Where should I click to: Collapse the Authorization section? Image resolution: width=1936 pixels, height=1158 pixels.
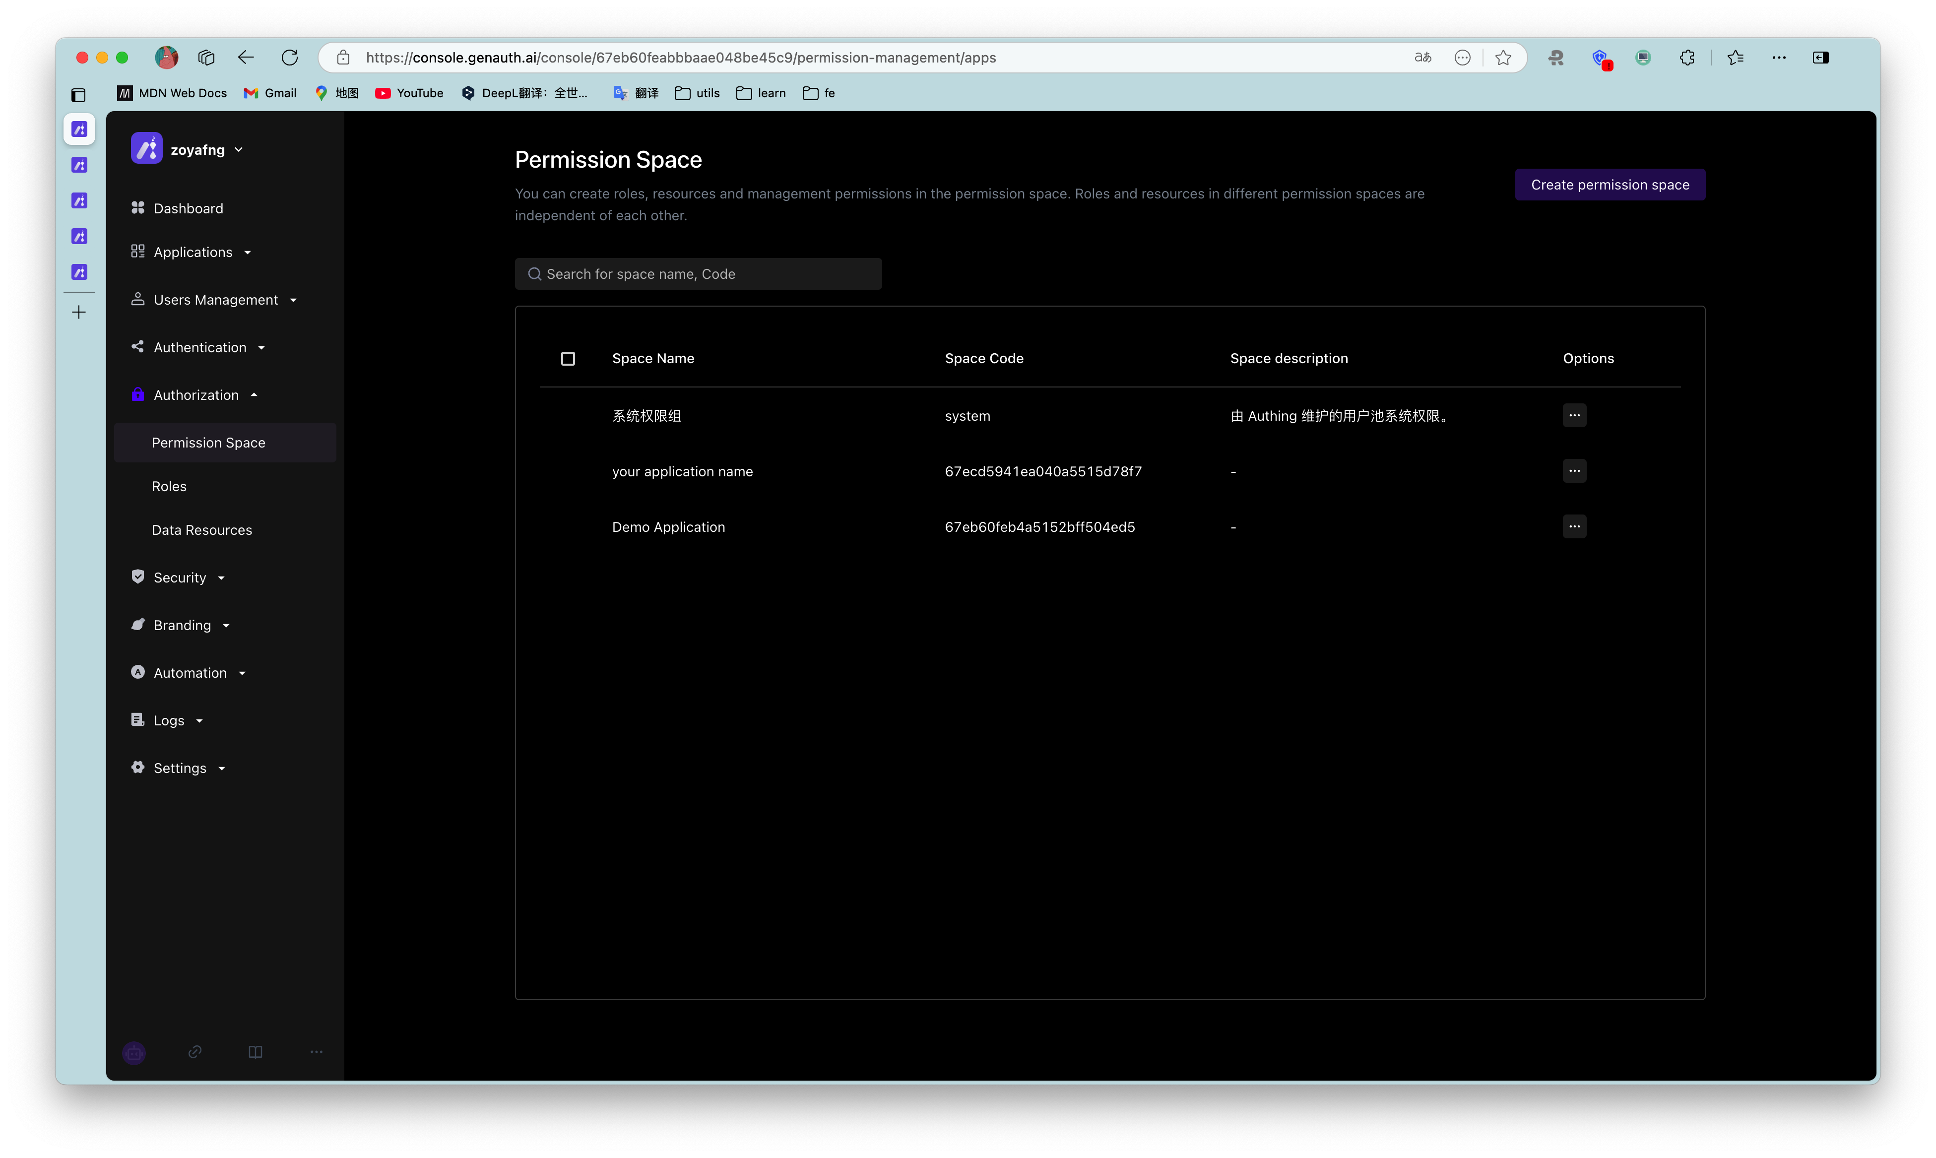(254, 394)
